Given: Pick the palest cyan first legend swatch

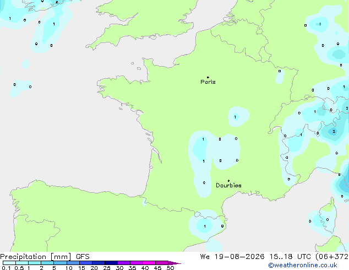Looking at the screenshot, I should [9, 263].
